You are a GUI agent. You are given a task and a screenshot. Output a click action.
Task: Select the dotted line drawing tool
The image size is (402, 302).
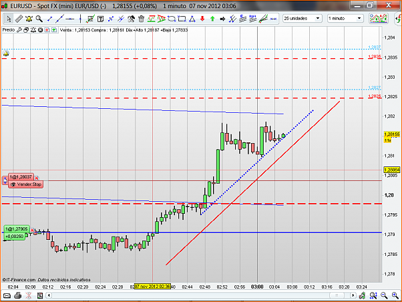coord(111,19)
